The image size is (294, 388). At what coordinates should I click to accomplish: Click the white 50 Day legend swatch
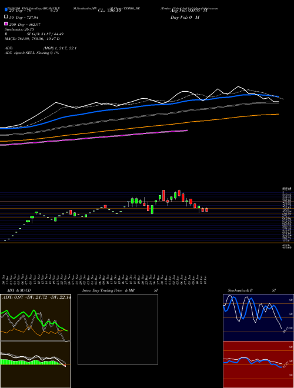(6, 17)
